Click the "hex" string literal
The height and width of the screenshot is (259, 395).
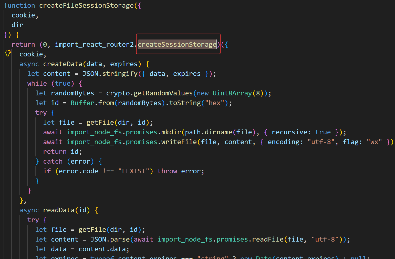215,103
